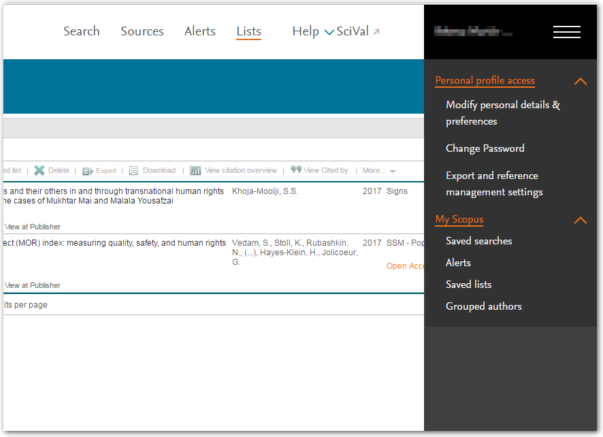Image resolution: width=603 pixels, height=437 pixels.
Task: Click the Delete toolbar label
Action: (x=59, y=170)
